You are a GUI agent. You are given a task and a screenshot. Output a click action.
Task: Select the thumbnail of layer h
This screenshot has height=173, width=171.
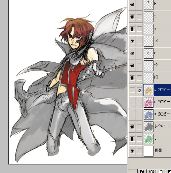[x=149, y=5]
